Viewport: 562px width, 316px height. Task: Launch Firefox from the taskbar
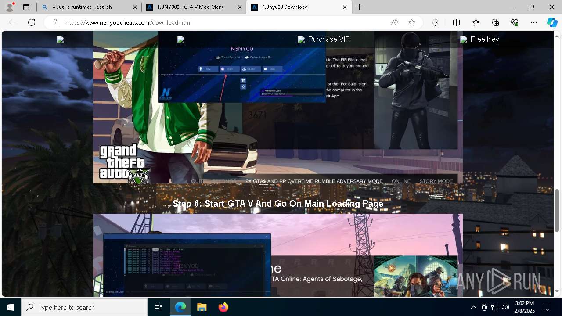(223, 307)
